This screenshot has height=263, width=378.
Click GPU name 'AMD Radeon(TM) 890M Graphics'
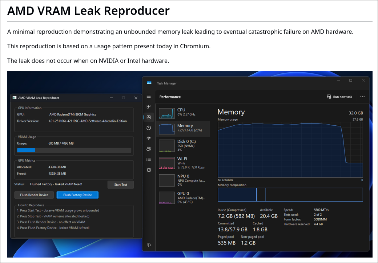point(73,114)
